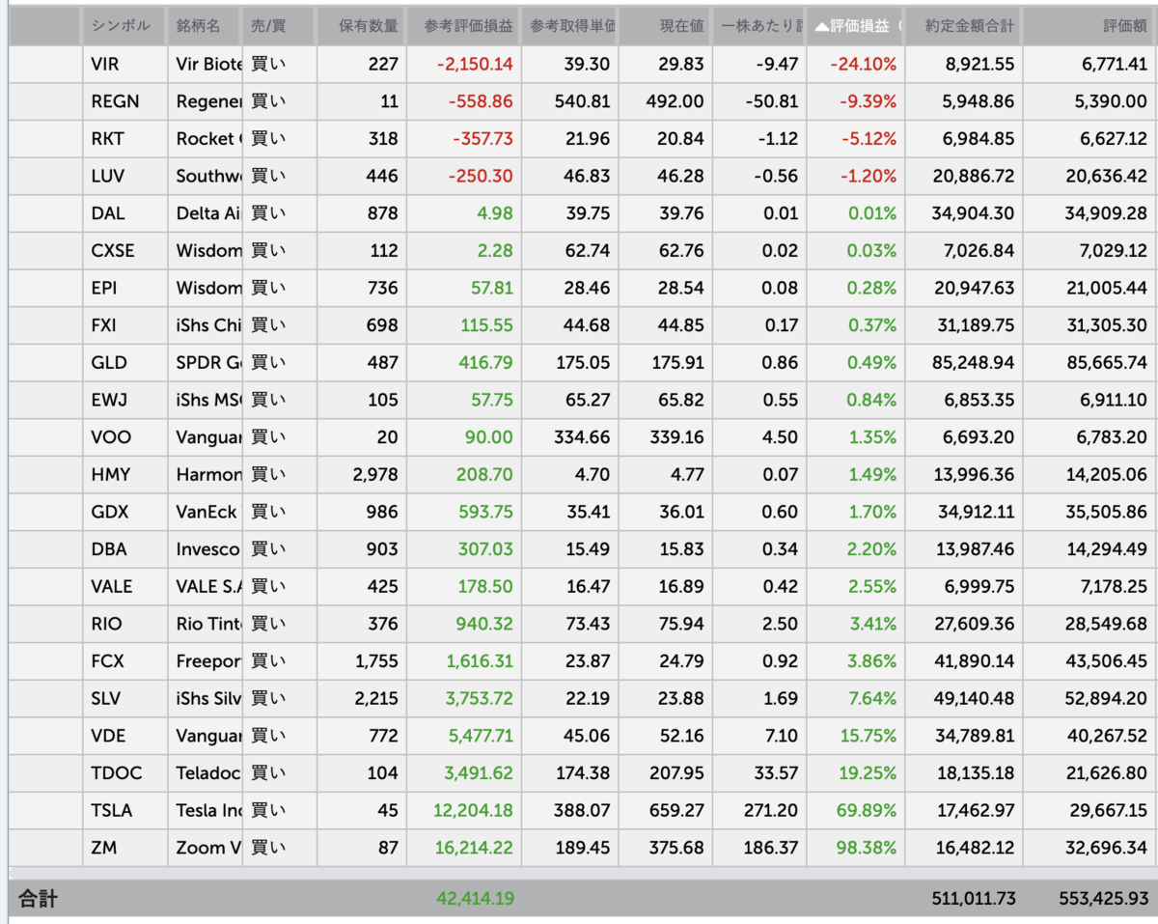This screenshot has height=924, width=1158.
Task: Click the 買い cell in the TSLA row
Action: pyautogui.click(x=279, y=811)
